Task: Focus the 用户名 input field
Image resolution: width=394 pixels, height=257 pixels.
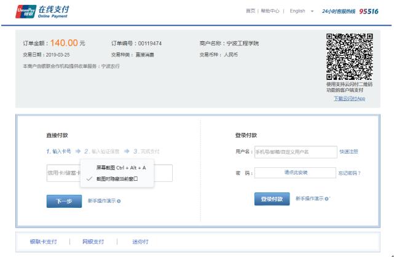Action: tap(294, 151)
